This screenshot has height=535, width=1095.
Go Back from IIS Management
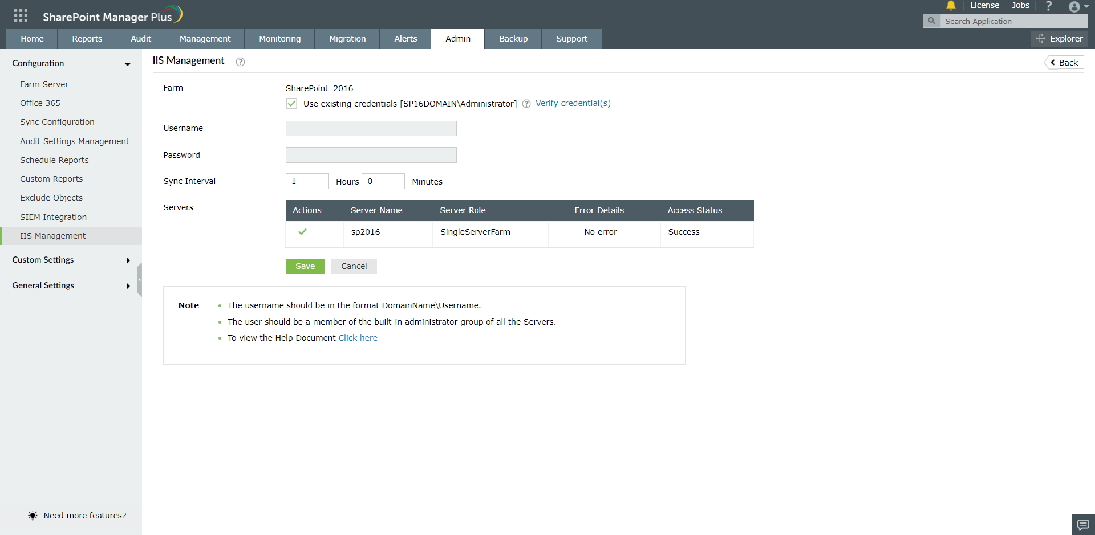[x=1064, y=63]
